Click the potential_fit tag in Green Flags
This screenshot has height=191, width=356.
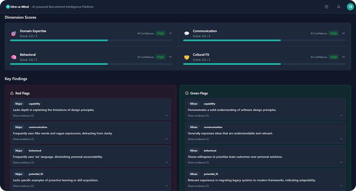[x=211, y=174]
